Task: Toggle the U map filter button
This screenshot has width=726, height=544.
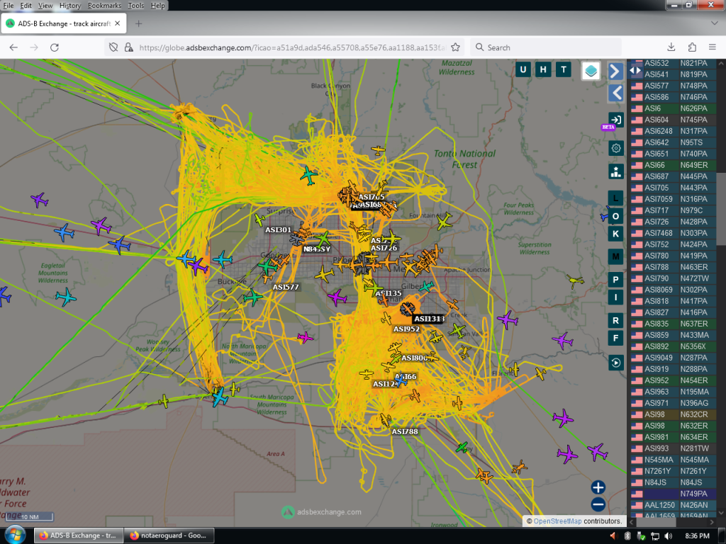Action: [x=523, y=70]
